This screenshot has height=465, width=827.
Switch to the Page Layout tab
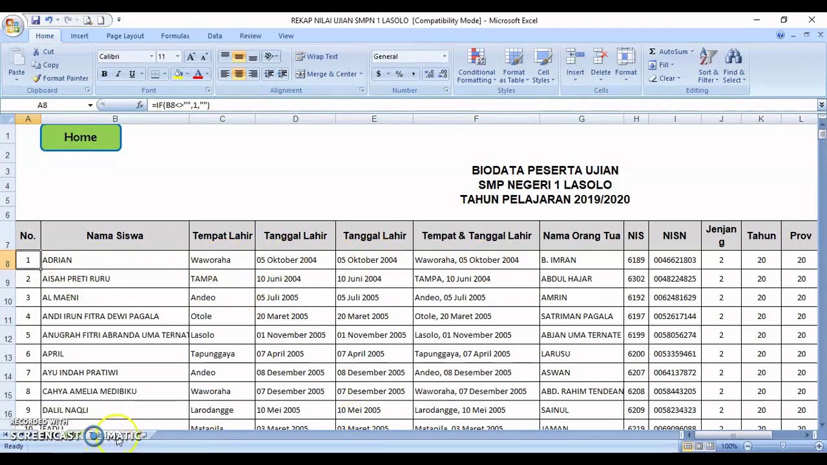coord(125,36)
